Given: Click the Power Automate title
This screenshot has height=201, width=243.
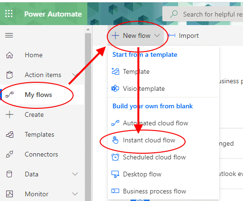Looking at the screenshot, I should tap(53, 14).
